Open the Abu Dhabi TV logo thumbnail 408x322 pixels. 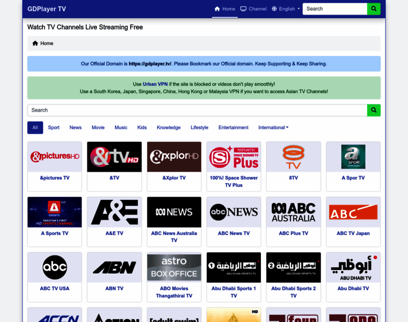click(x=353, y=267)
